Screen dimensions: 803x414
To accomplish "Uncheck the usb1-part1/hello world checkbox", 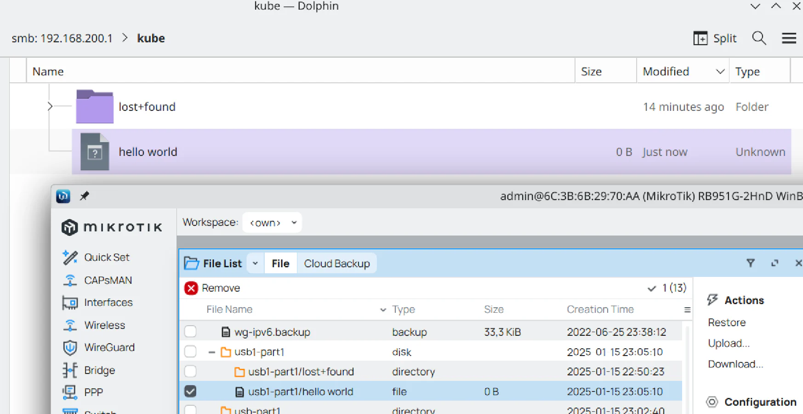I will coord(190,391).
